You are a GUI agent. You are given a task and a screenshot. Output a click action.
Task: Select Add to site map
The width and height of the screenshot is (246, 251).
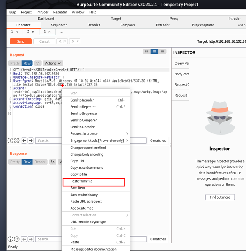click(x=96, y=208)
